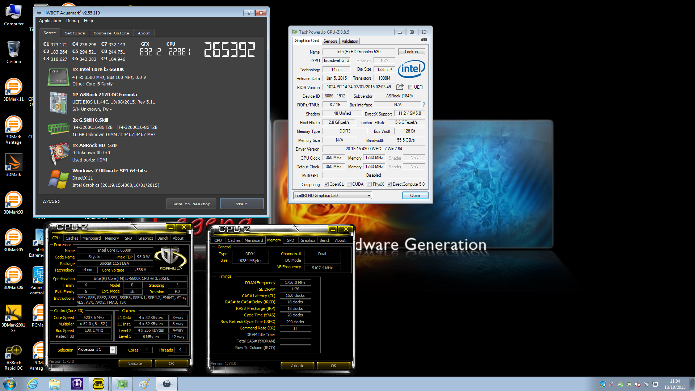Open the Graphics tab in right CPU-Z
The width and height of the screenshot is (695, 391).
(x=308, y=240)
